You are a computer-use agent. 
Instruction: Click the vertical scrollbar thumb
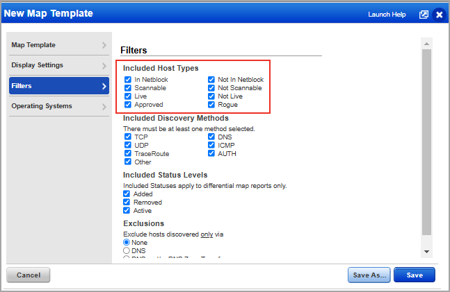(x=427, y=142)
